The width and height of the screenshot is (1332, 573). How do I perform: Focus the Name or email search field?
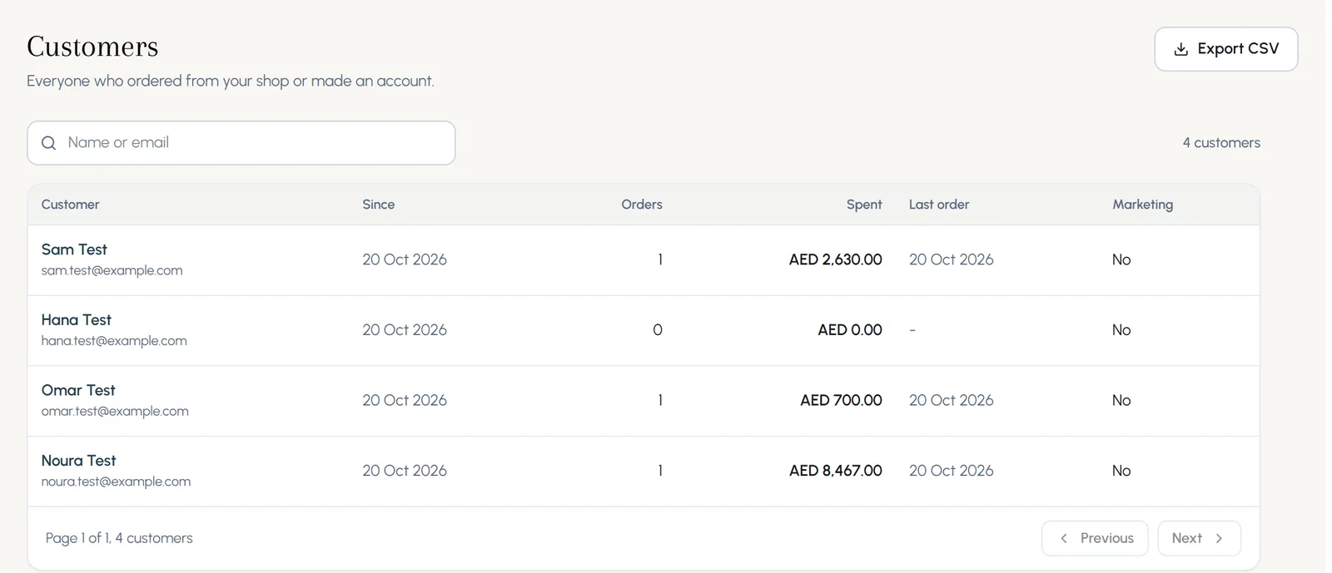241,143
